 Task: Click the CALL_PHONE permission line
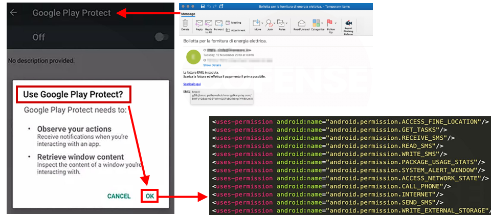click(331, 186)
